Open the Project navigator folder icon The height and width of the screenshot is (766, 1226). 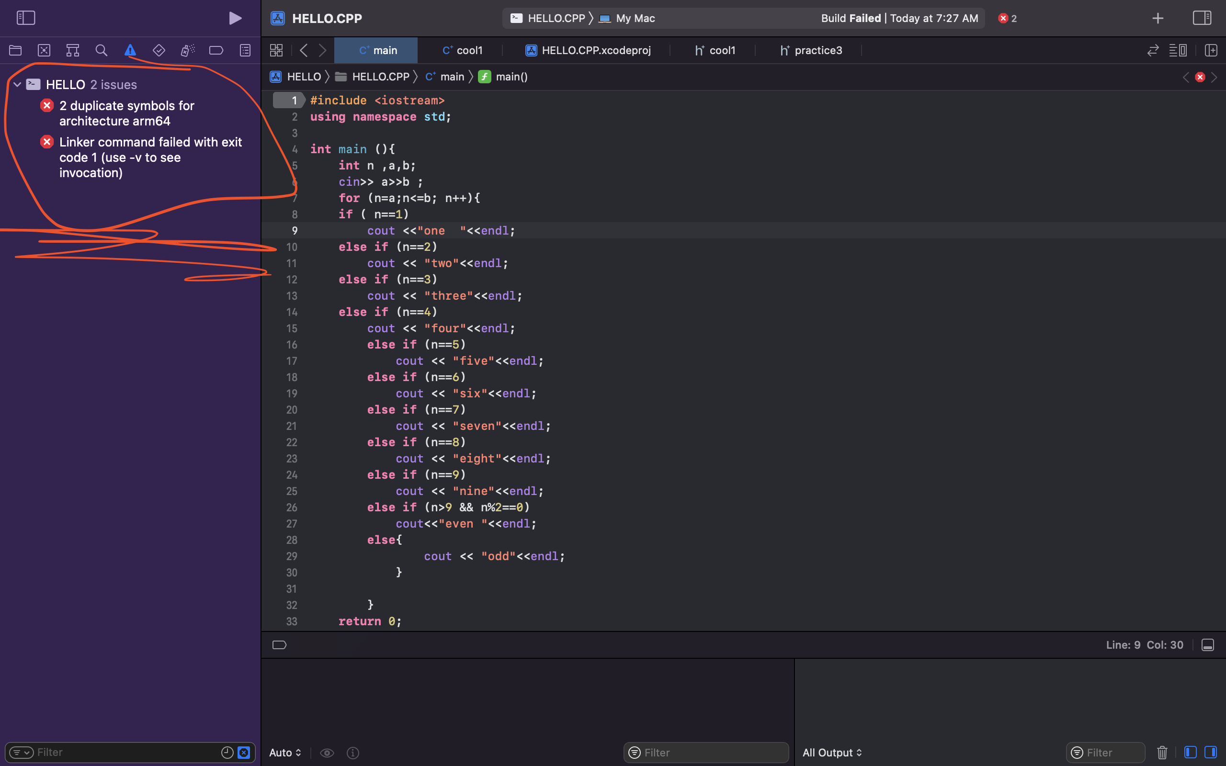pos(15,50)
